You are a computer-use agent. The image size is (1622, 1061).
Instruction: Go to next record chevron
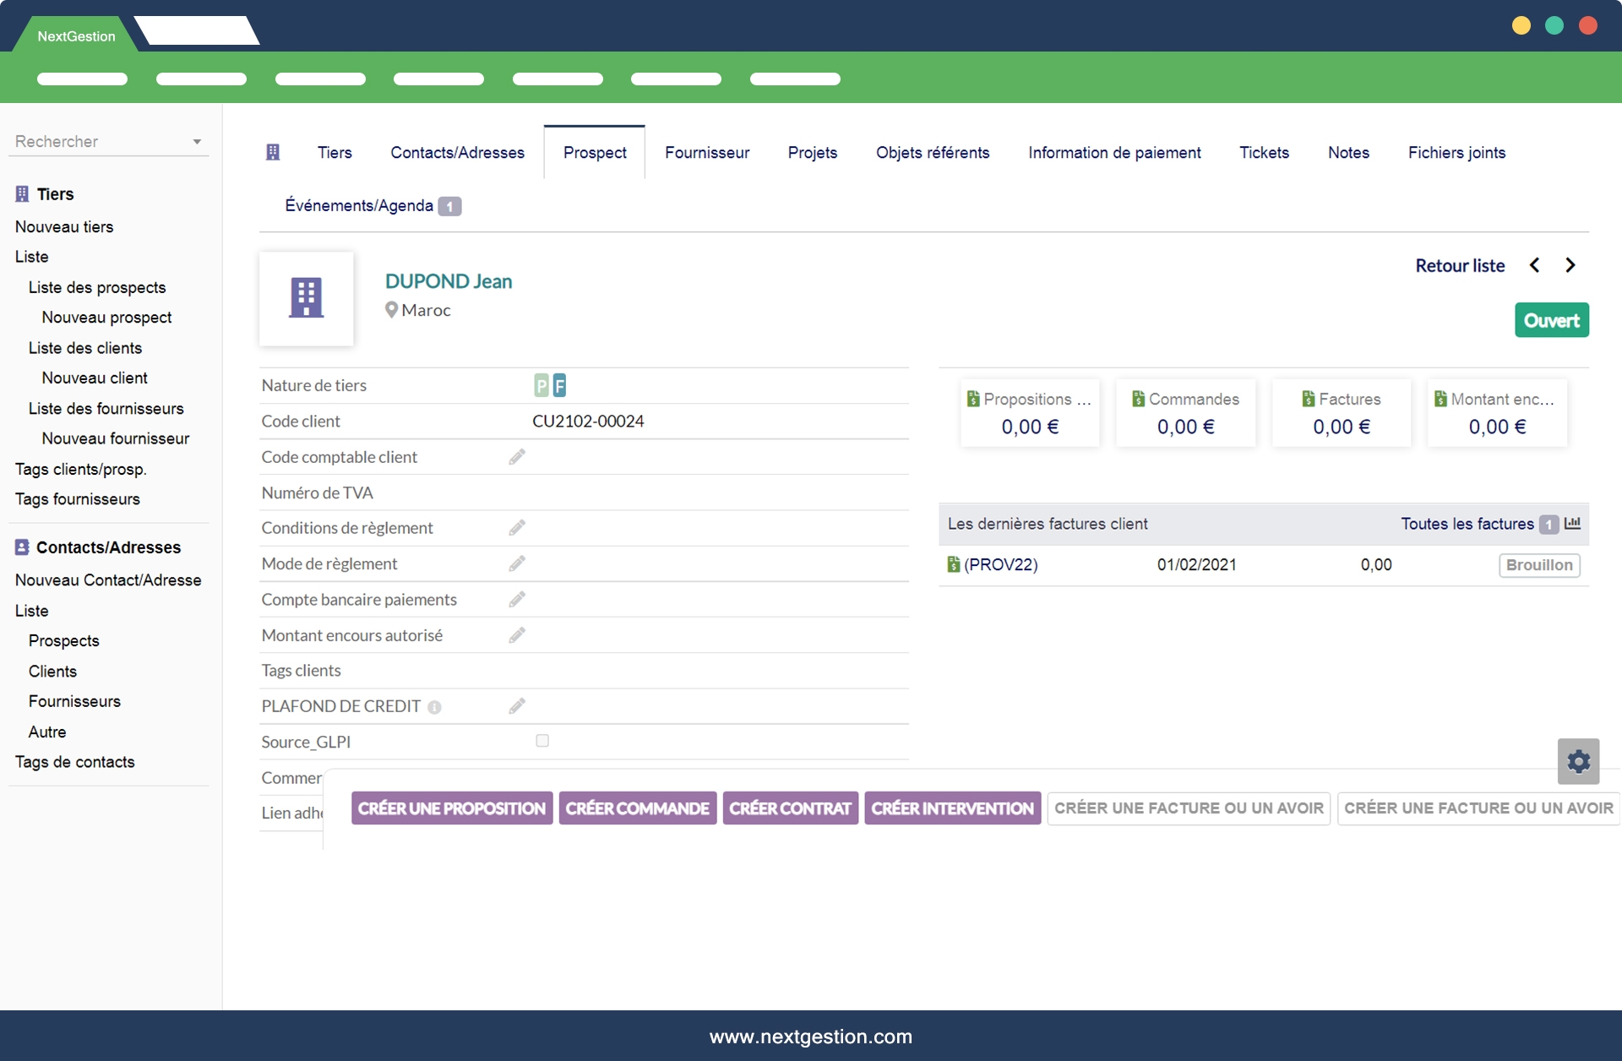(x=1570, y=265)
